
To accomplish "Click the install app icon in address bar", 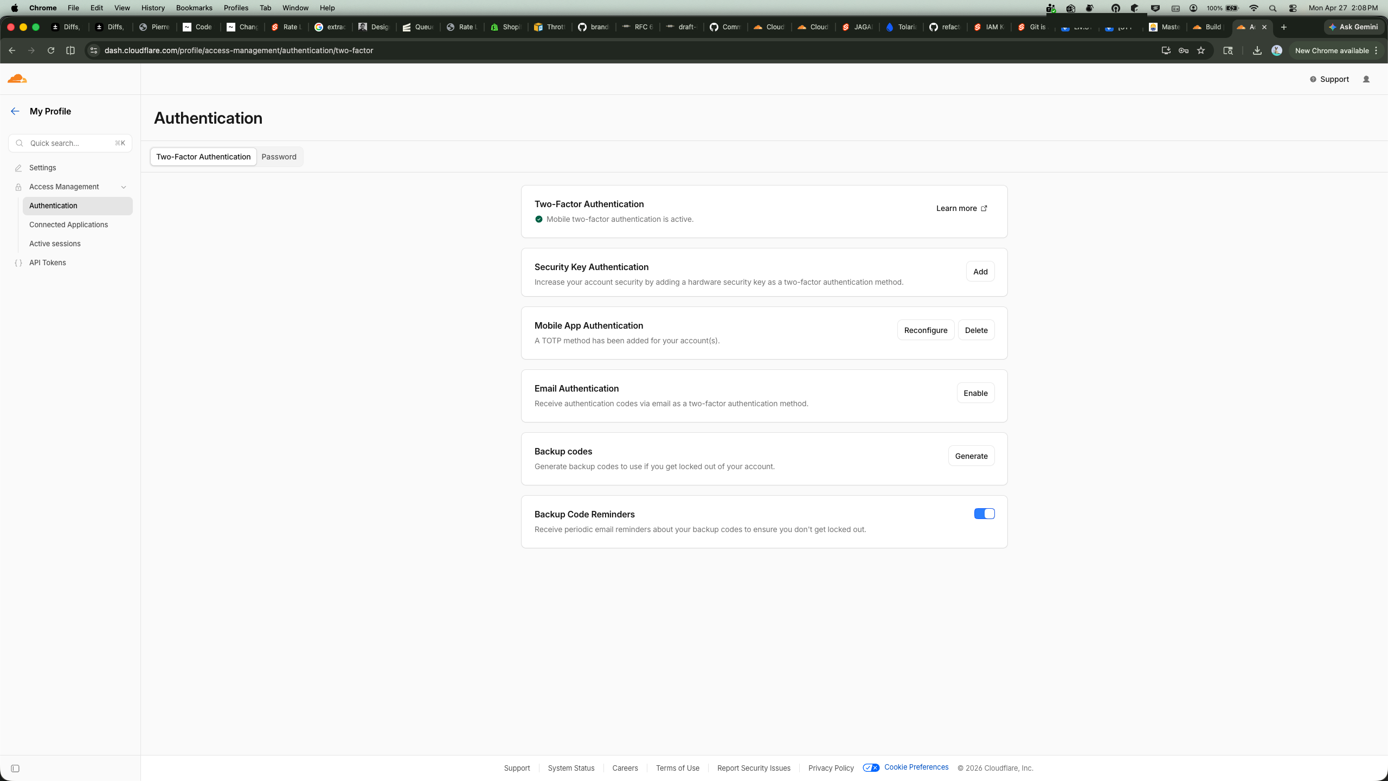I will 1165,50.
